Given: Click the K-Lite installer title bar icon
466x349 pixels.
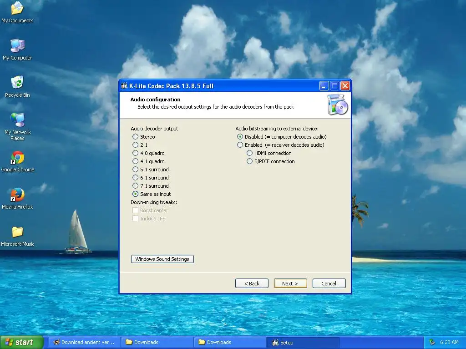Looking at the screenshot, I should point(124,86).
